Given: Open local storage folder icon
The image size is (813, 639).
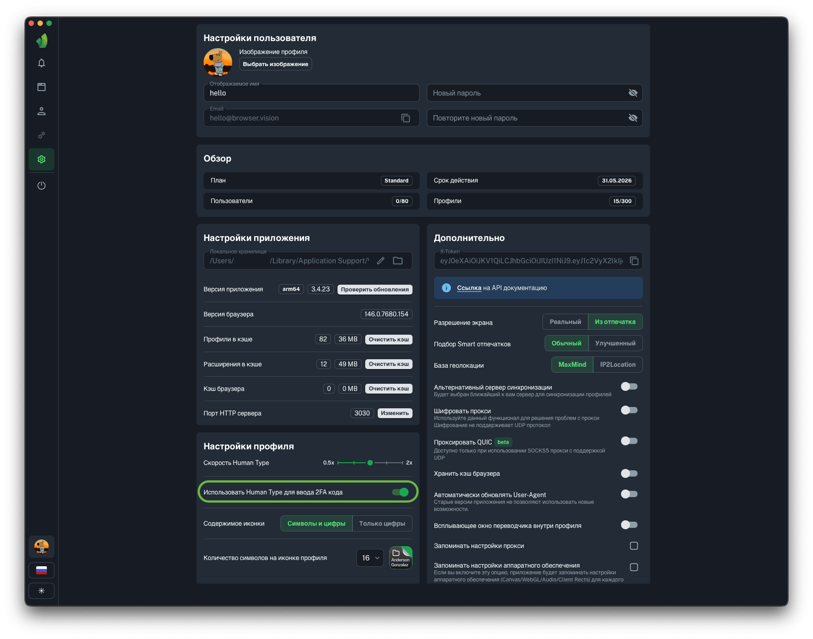Looking at the screenshot, I should 398,261.
